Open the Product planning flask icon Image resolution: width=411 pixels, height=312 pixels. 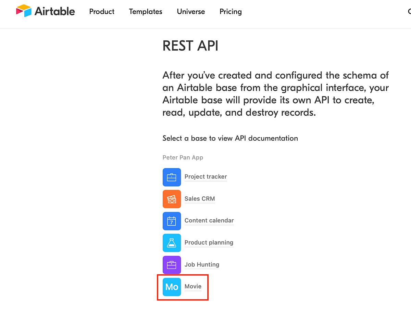coord(172,243)
